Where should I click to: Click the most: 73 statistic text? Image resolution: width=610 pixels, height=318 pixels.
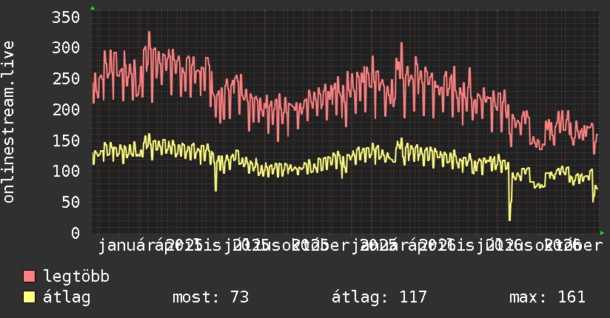click(210, 297)
